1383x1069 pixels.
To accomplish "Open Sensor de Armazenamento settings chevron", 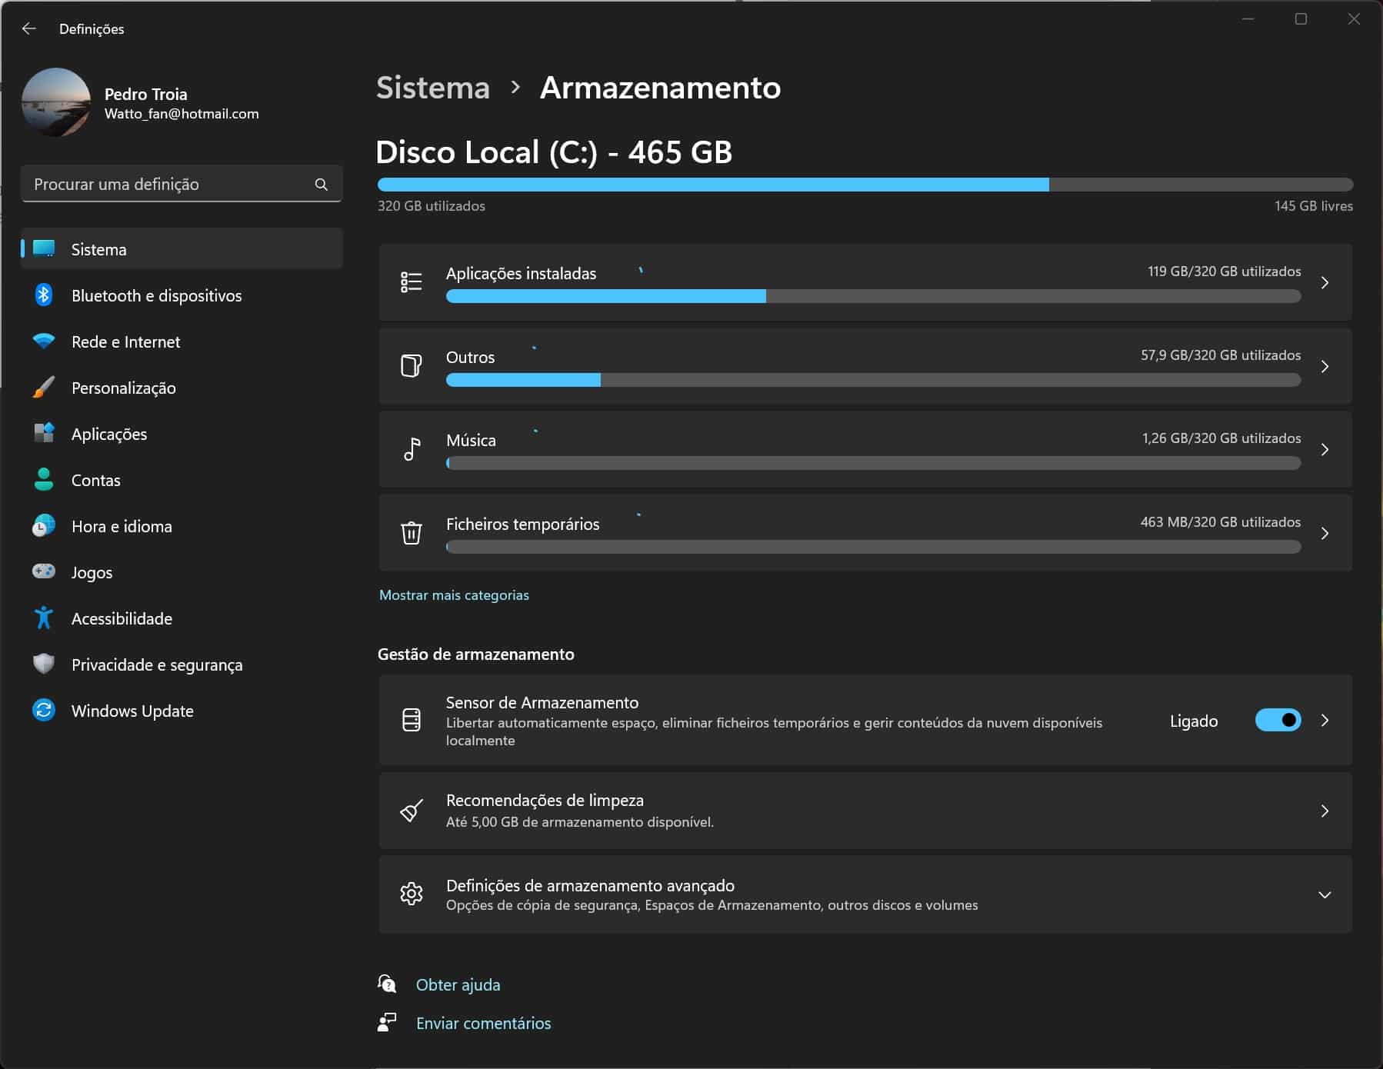I will coord(1324,721).
